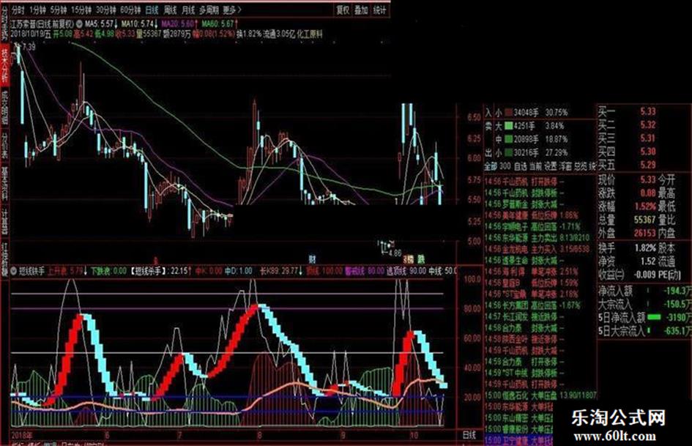The image size is (692, 446).
Task: Click the small-order inflow swatch 34048手
Action: (508, 113)
